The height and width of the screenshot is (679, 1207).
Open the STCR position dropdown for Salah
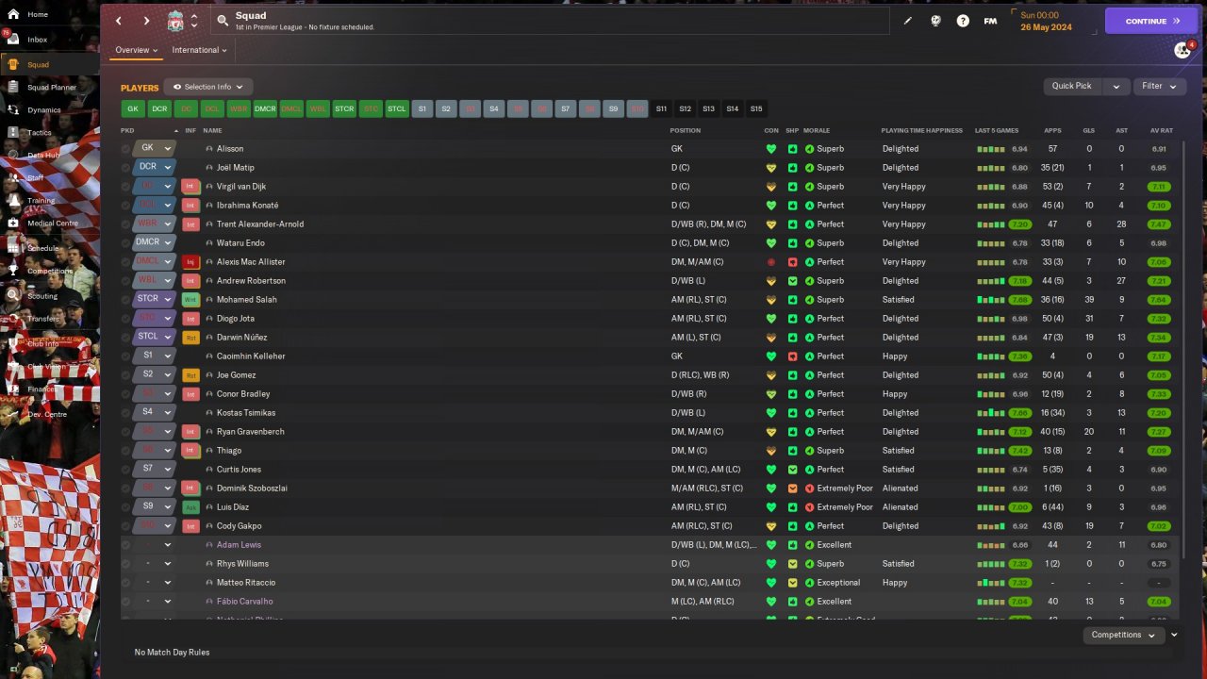point(155,299)
